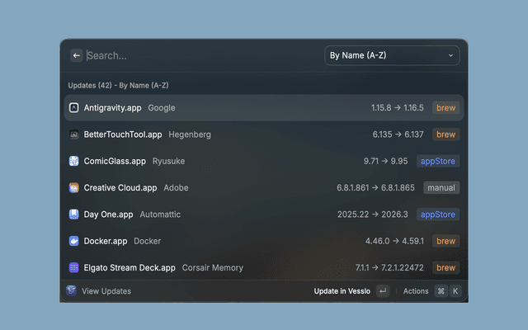Click the brew tag on Docker row

click(x=445, y=241)
